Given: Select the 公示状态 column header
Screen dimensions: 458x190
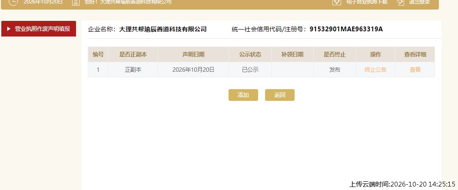Looking at the screenshot, I should tap(250, 54).
